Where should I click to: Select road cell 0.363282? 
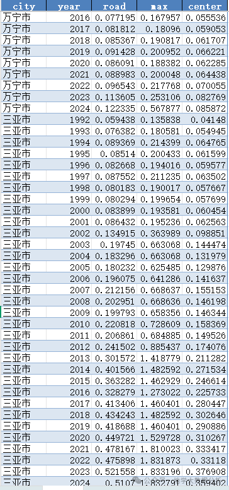coord(114,380)
